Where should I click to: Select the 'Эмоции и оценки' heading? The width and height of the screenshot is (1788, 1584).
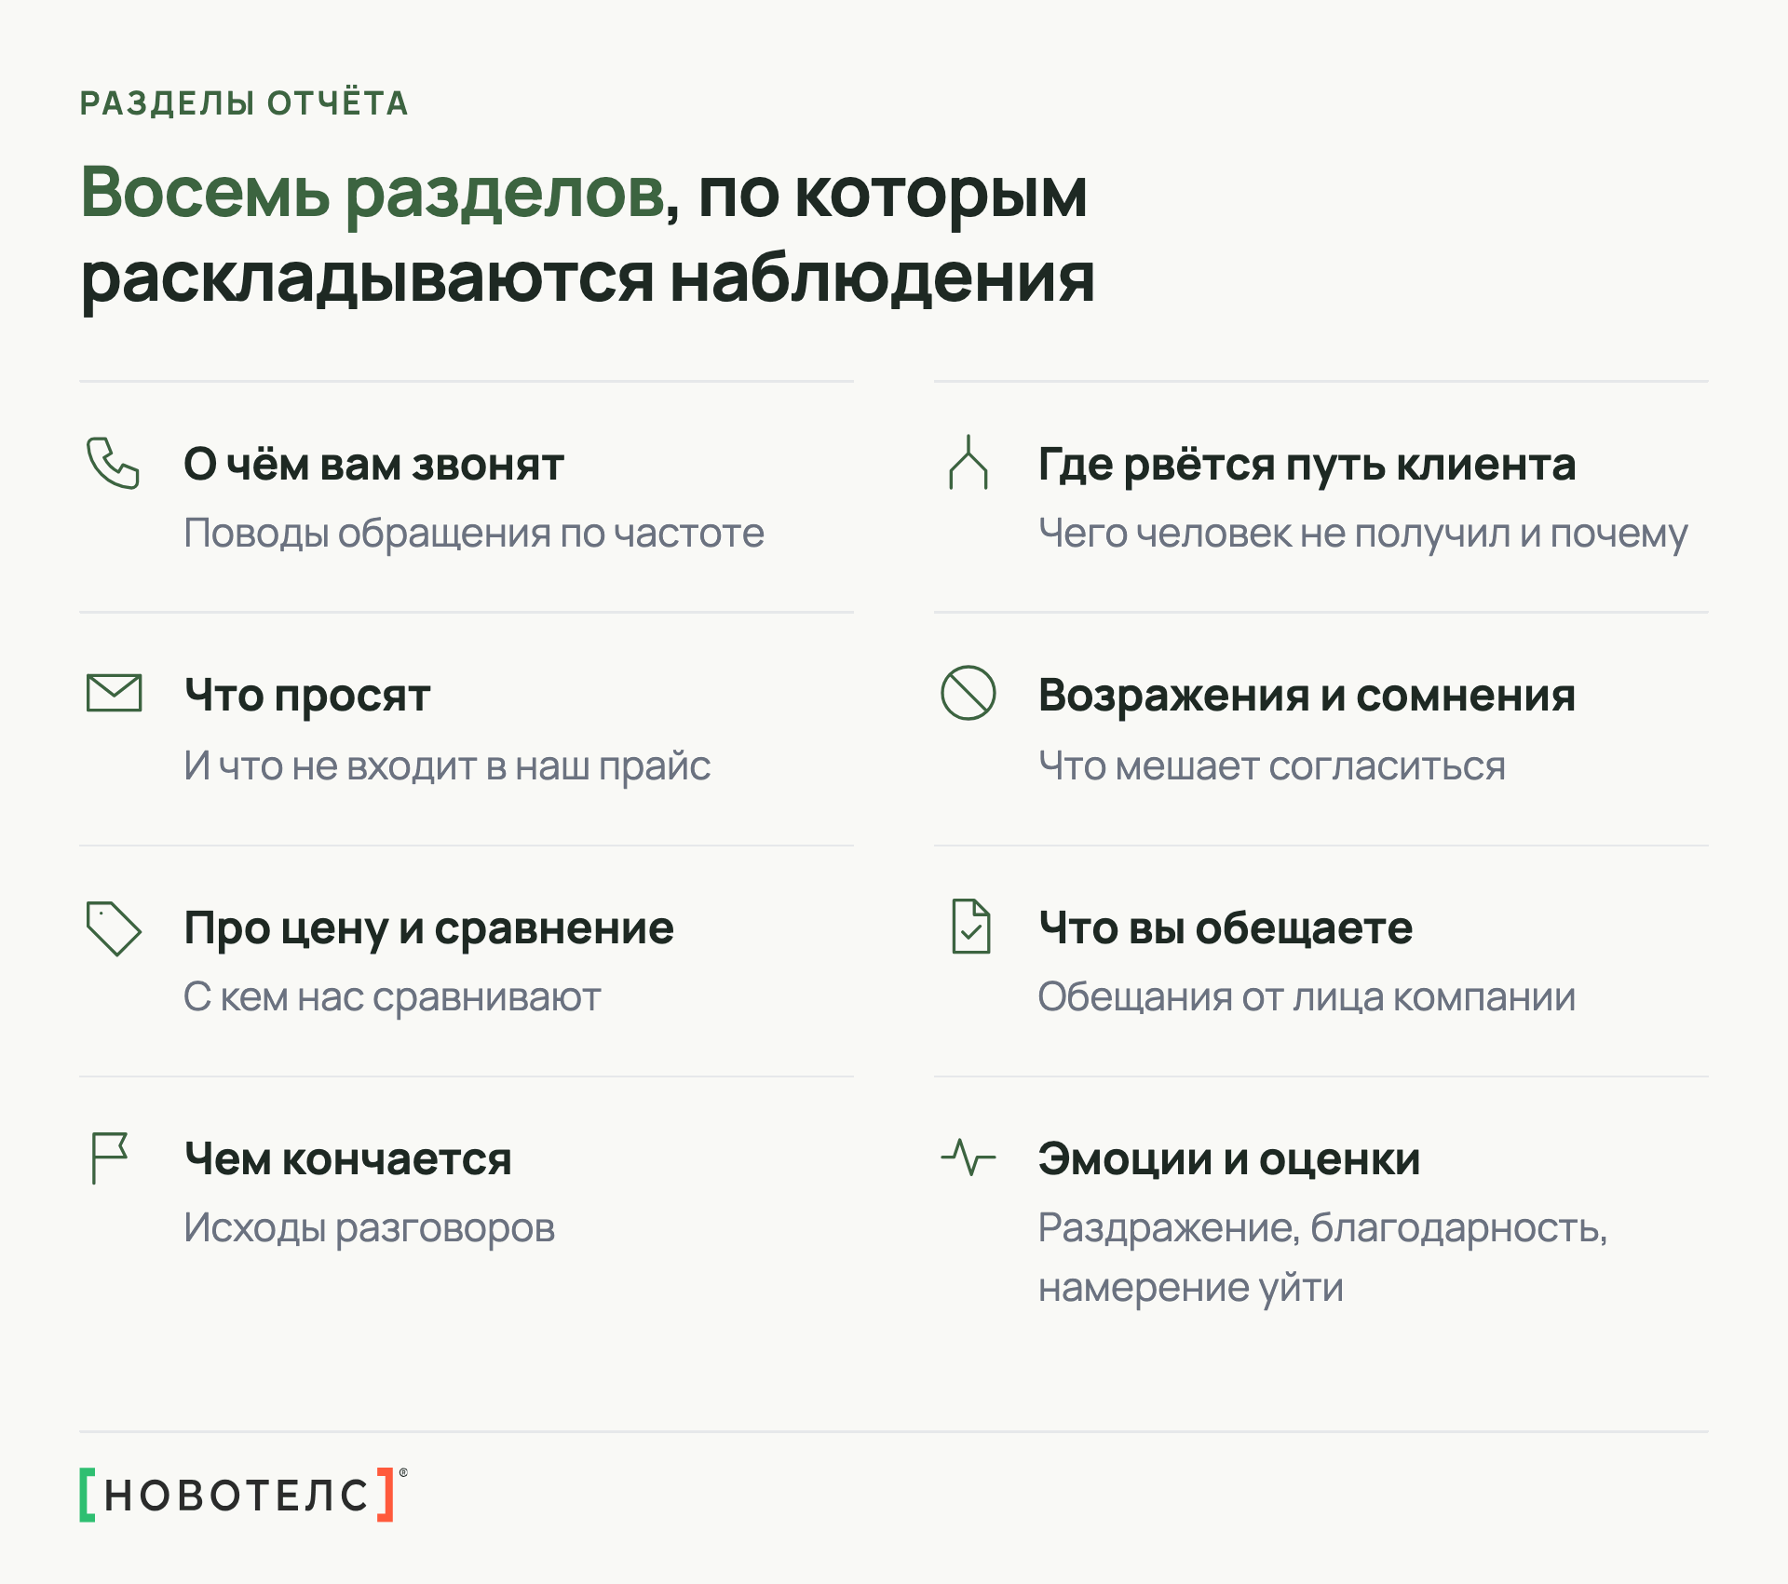click(1229, 1159)
